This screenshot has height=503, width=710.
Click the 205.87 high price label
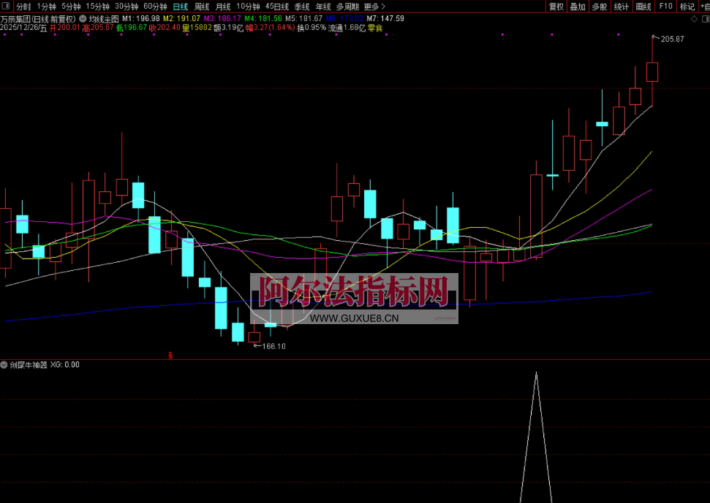[x=672, y=39]
